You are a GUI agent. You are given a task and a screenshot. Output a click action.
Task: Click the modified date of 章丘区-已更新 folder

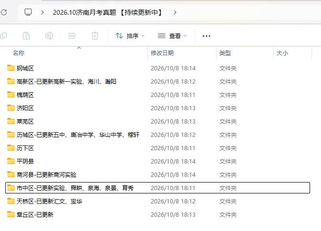click(x=173, y=215)
